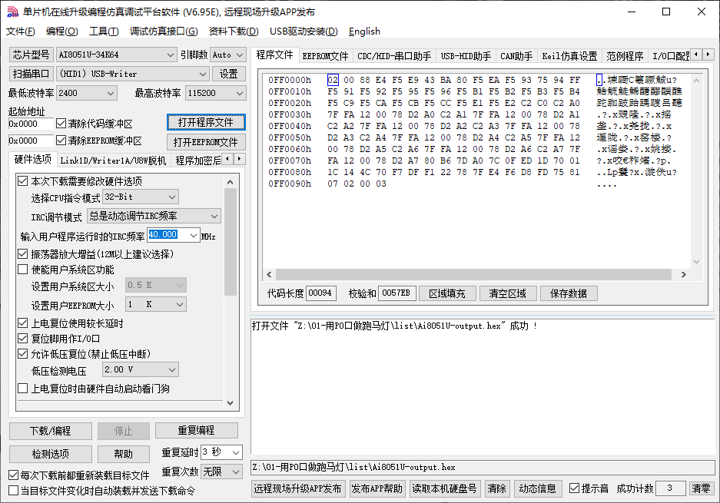720x503 pixels.
Task: Toggle 清除代码缓冲区 checkbox
Action: [x=61, y=124]
